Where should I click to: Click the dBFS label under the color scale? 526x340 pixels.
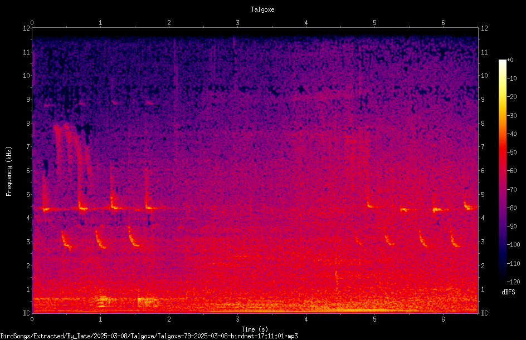click(x=508, y=292)
